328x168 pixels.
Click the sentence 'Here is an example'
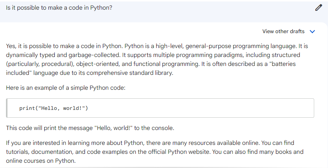[x=66, y=88]
